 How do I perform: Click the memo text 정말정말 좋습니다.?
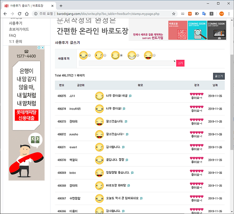pos(118,173)
